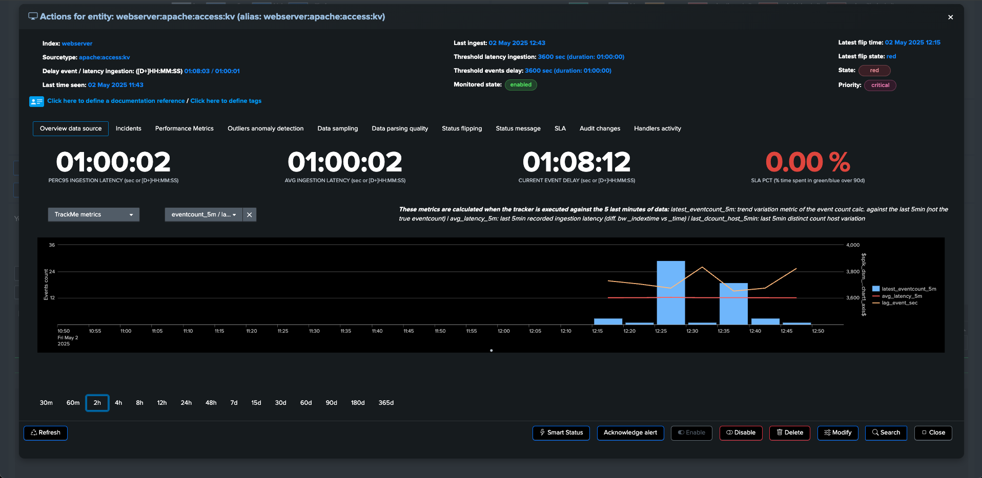Select the 2h time range
Image resolution: width=982 pixels, height=478 pixels.
click(x=97, y=403)
